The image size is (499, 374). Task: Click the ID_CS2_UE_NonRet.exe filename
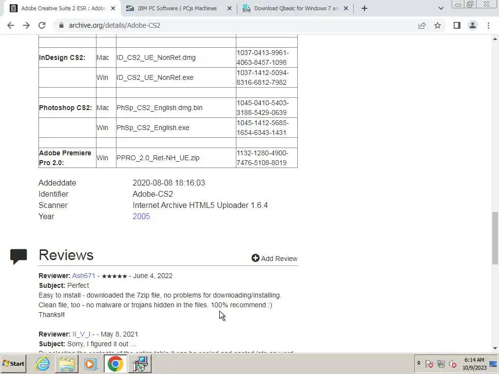point(155,77)
